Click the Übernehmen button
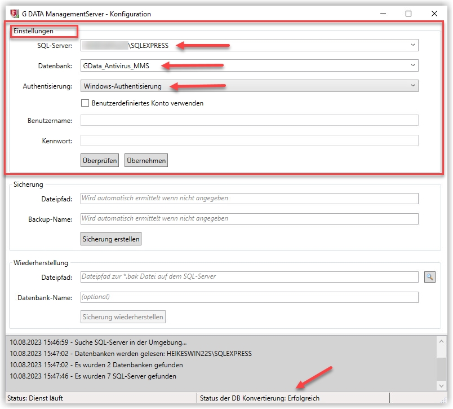The height and width of the screenshot is (409, 453). point(146,161)
